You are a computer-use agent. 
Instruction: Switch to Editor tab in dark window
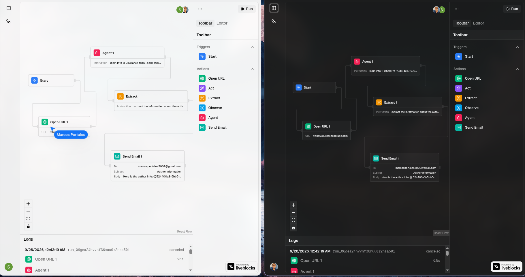tap(479, 23)
